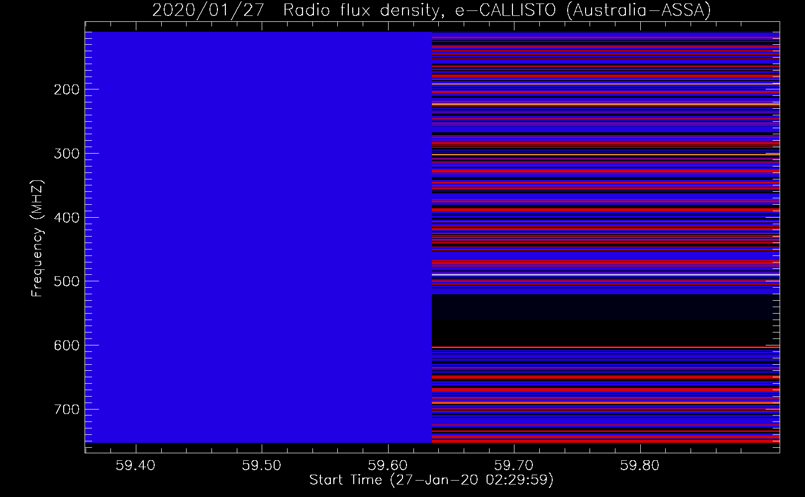Select the 400 frequency tick label
Image resolution: width=805 pixels, height=497 pixels.
tap(67, 218)
